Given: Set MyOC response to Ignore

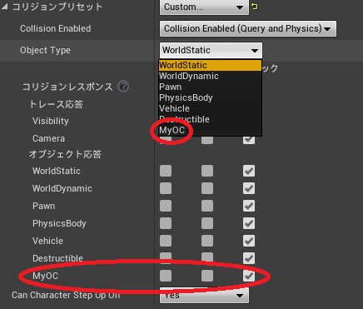Looking at the screenshot, I should coord(166,276).
